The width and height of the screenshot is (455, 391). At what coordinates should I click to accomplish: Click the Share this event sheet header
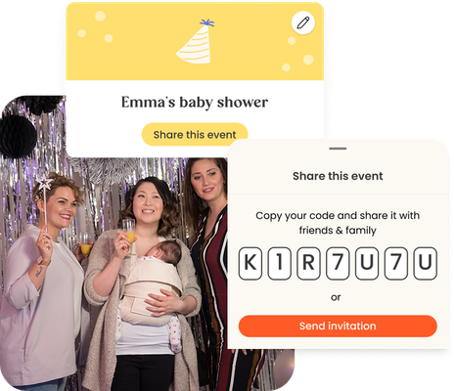(x=338, y=176)
